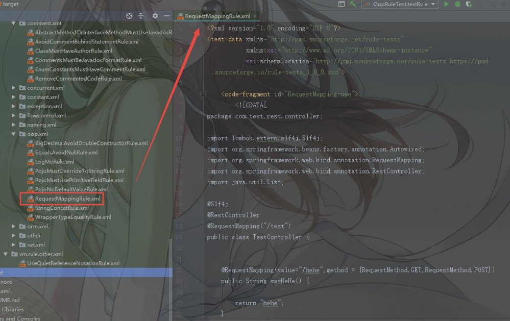This screenshot has height=321, width=510.
Task: Open project panel gear settings
Action: tap(155, 16)
